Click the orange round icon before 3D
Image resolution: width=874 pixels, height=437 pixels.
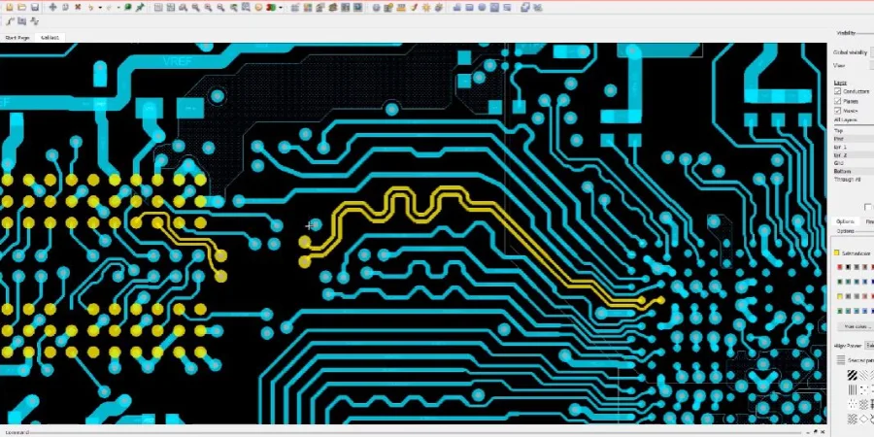[258, 8]
